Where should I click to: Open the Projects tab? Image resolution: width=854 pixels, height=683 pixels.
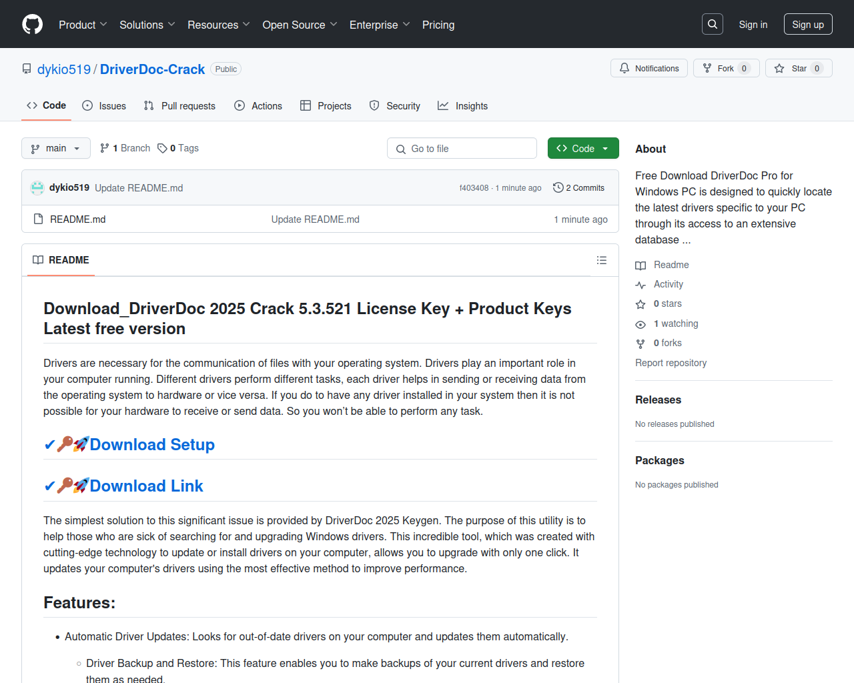326,105
